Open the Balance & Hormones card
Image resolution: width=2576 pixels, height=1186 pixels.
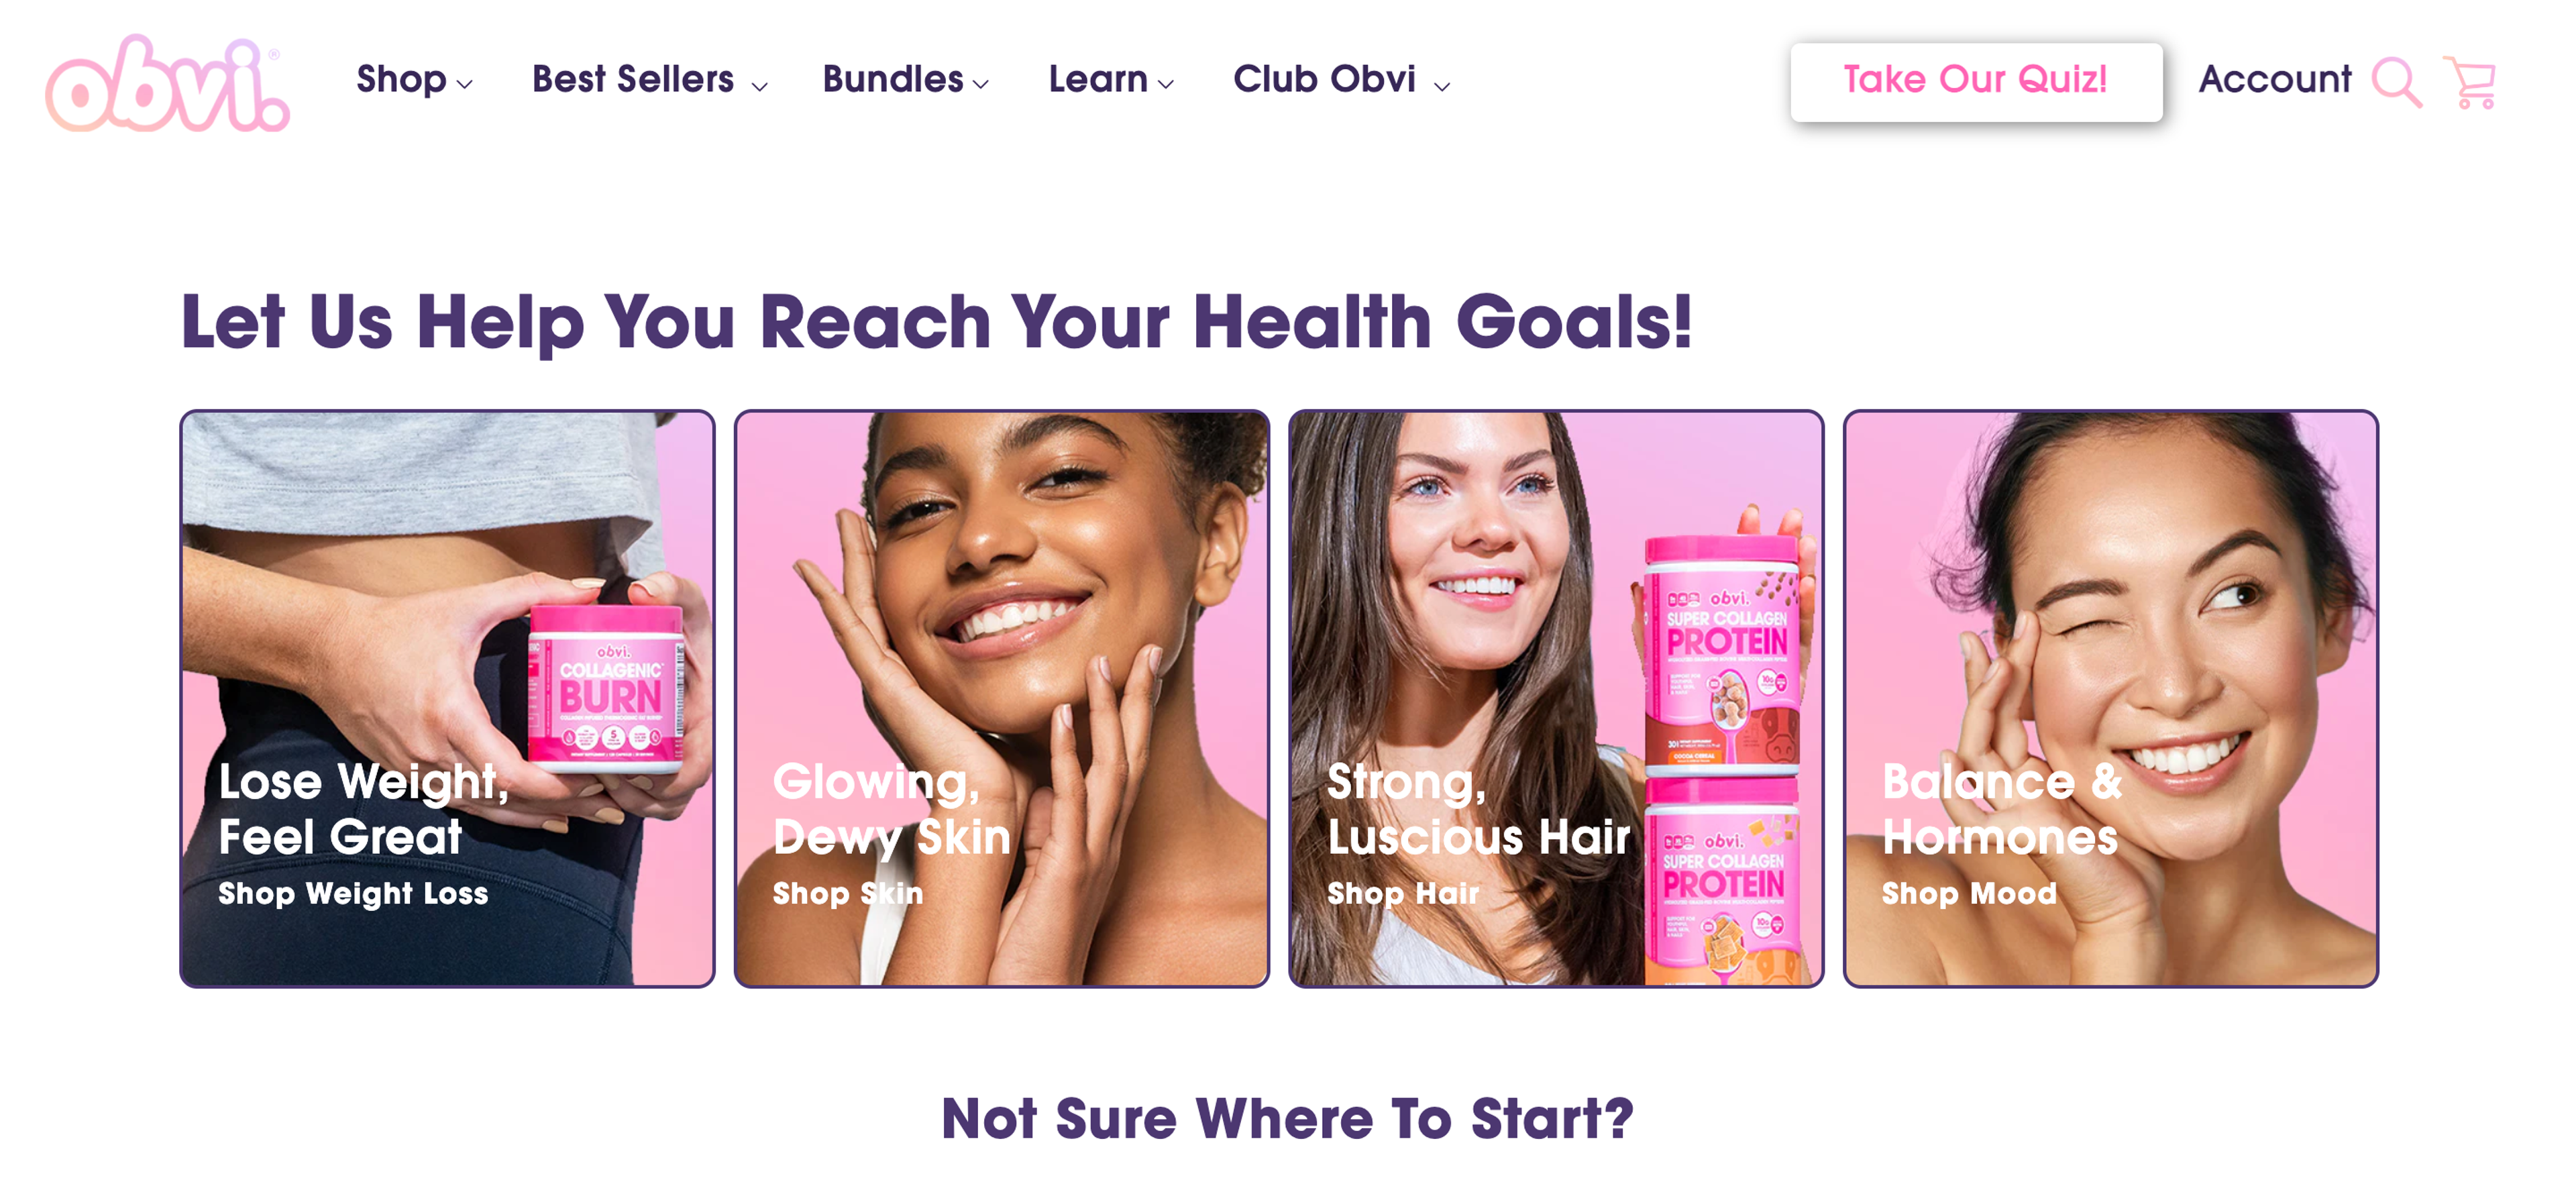2110,698
